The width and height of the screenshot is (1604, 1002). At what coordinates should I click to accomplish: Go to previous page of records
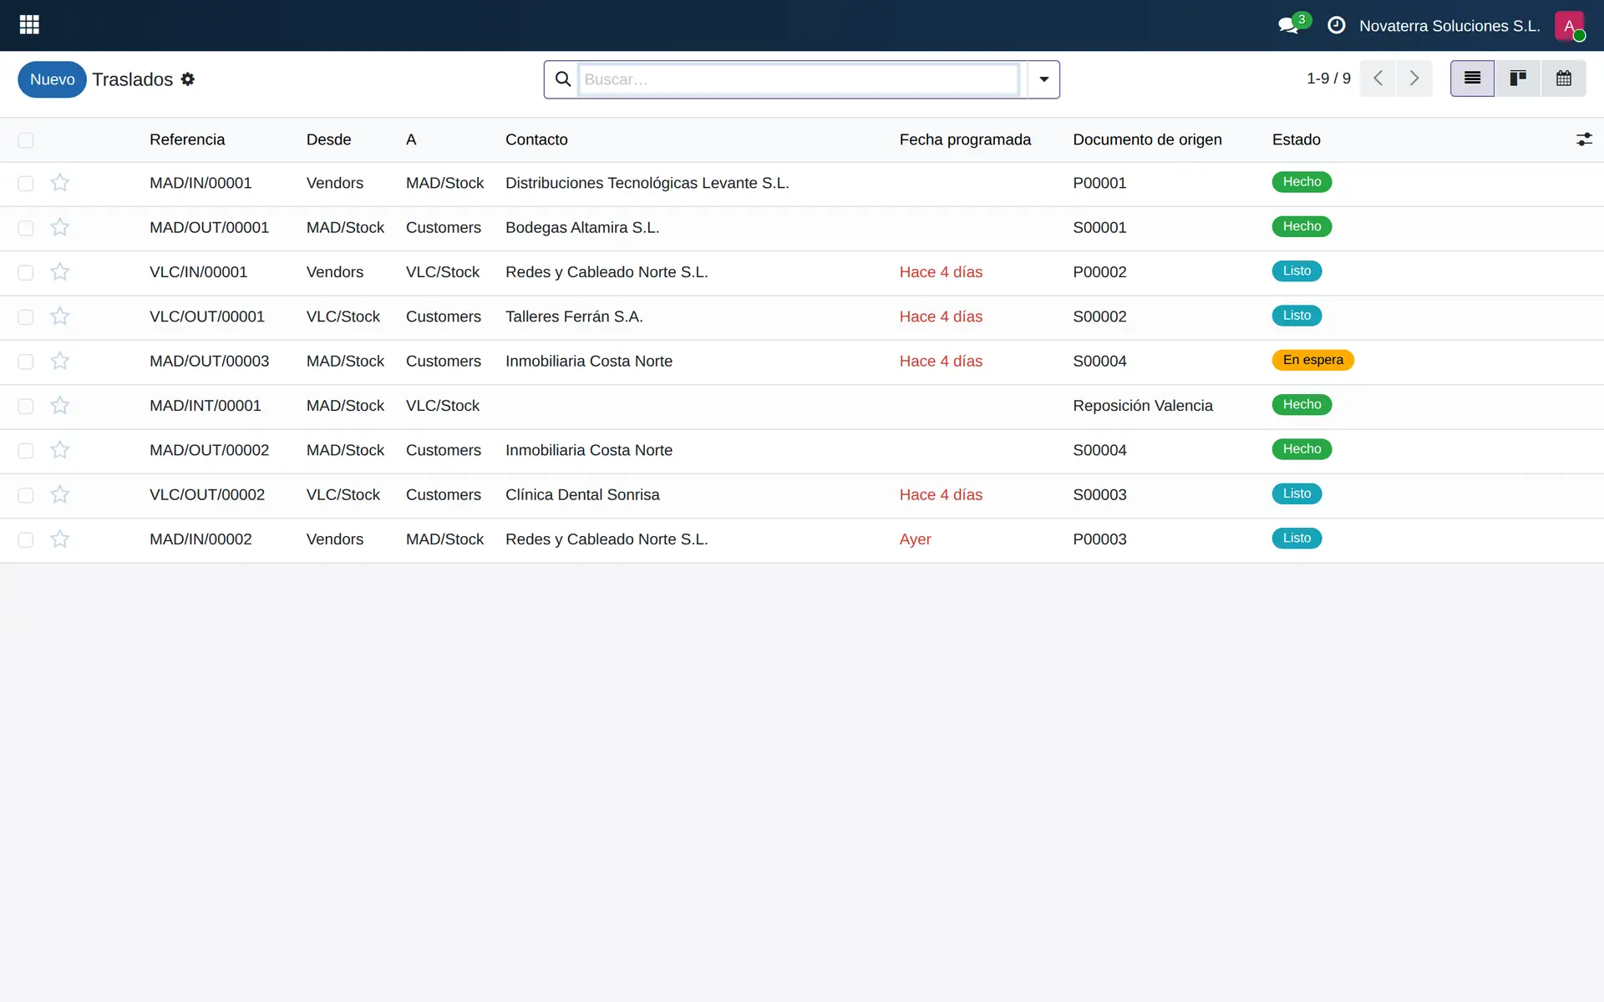(x=1378, y=78)
